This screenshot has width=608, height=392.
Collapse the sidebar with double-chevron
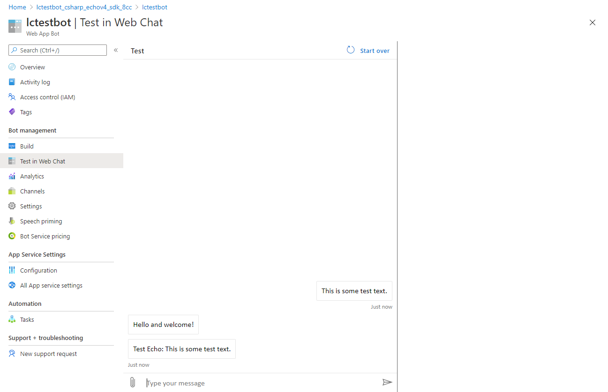coord(116,50)
